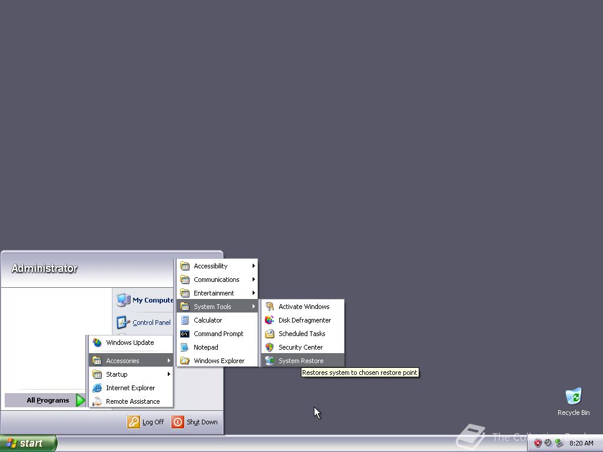Click the Notepad icon
This screenshot has width=603, height=452.
[x=185, y=347]
